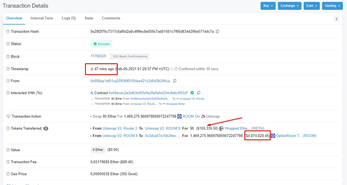Image resolution: width=347 pixels, height=185 pixels.
Task: Select the Overview tab
Action: coord(14,18)
